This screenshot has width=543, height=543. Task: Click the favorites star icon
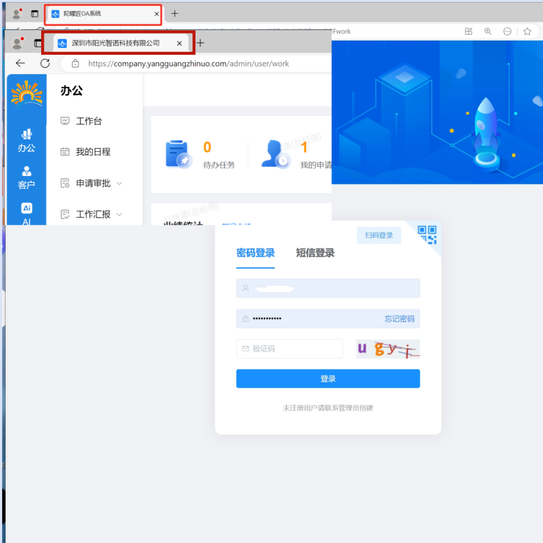527,31
